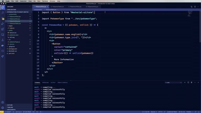Click the remote indicator in status bar
This screenshot has width=201, height=113.
point(2,112)
